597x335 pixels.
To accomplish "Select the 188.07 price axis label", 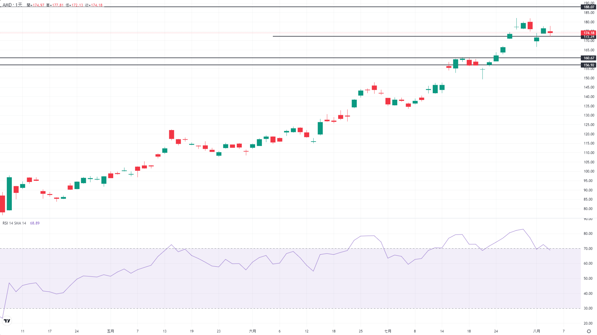I will tap(589, 7).
